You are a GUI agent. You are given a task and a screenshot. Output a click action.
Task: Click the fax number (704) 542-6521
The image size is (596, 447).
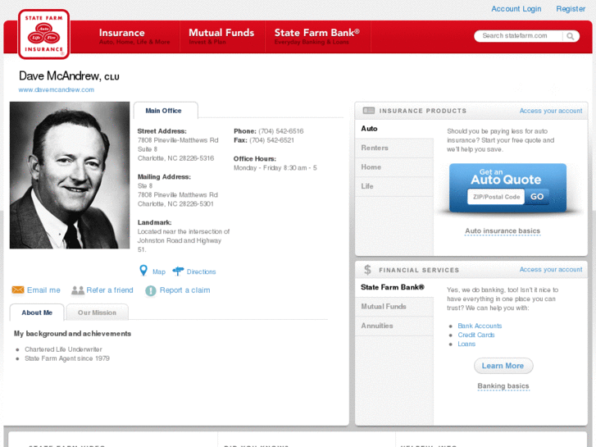(x=272, y=140)
